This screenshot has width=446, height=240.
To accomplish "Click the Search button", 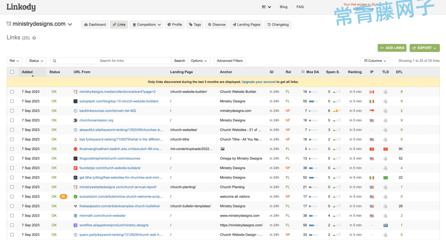I will pyautogui.click(x=180, y=61).
